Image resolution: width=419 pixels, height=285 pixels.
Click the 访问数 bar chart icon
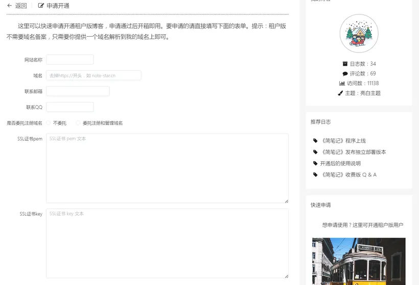[342, 84]
